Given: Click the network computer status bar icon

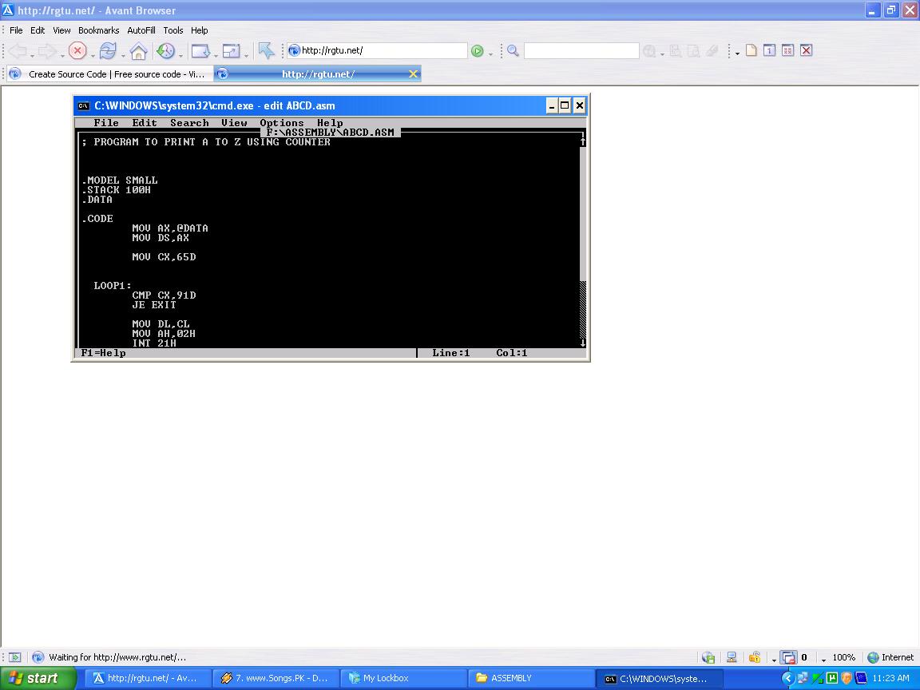Looking at the screenshot, I should 732,657.
